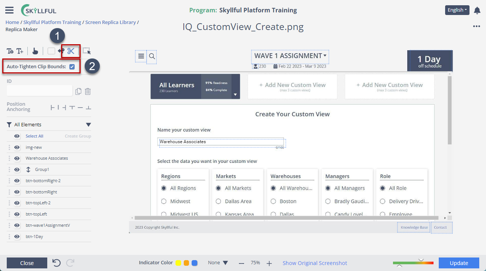Toggle Auto-Tighten Clip Bounds checkbox
This screenshot has height=271, width=486.
click(72, 67)
